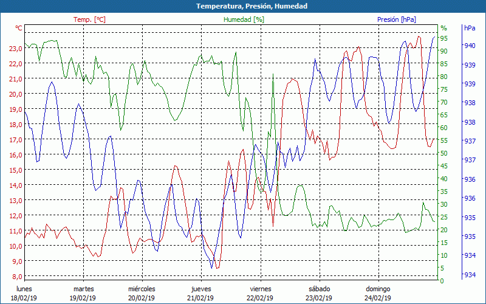Click the '5' humidity tick label
486x304 pixels.
pyautogui.click(x=442, y=268)
